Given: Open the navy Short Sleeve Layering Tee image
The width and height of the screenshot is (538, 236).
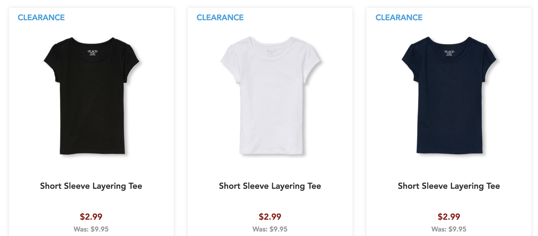Looking at the screenshot, I should 449,96.
